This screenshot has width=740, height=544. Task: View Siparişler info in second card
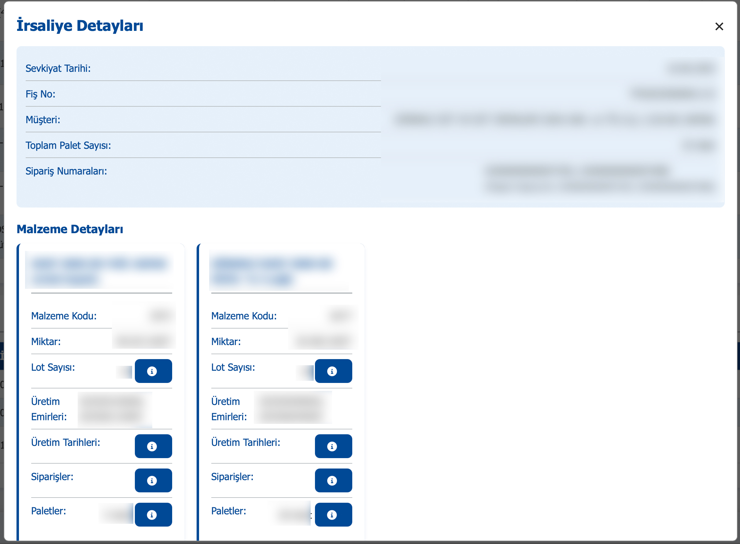coord(333,480)
